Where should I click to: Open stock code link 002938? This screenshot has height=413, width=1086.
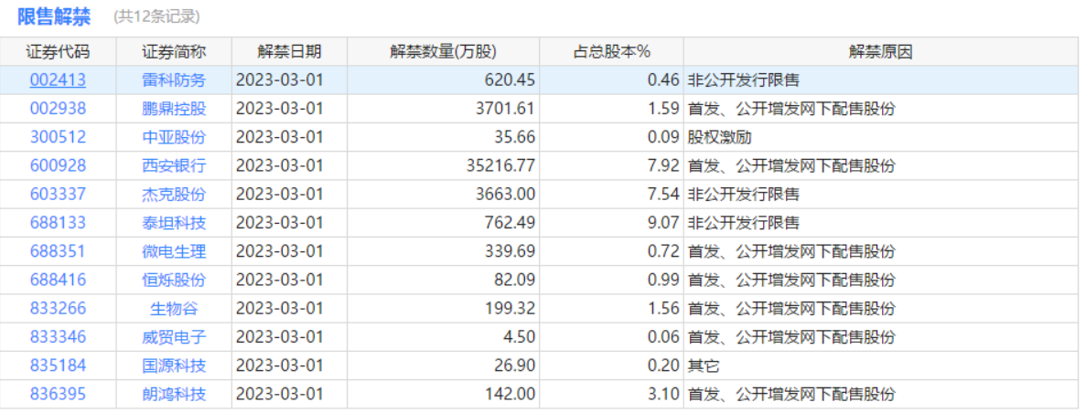59,109
